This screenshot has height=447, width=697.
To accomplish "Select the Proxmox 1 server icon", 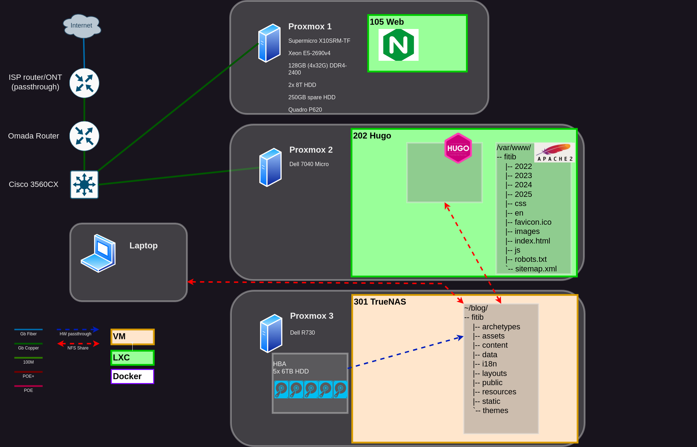I will pyautogui.click(x=269, y=43).
